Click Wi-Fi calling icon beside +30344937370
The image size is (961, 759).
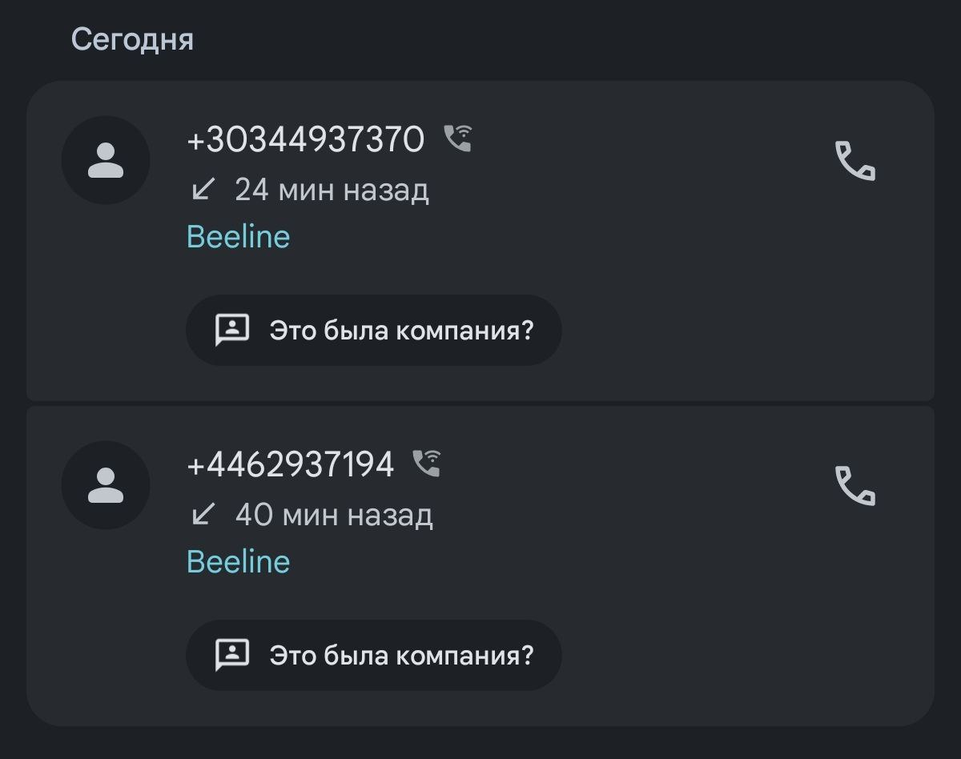[458, 139]
